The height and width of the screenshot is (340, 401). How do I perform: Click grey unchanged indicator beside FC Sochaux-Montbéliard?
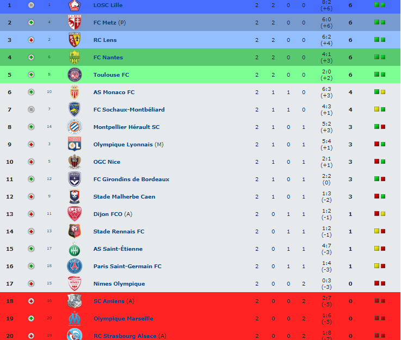coord(31,109)
